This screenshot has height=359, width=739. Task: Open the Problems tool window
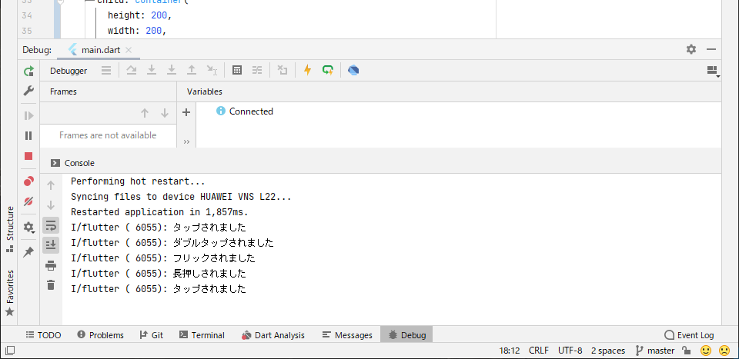100,335
